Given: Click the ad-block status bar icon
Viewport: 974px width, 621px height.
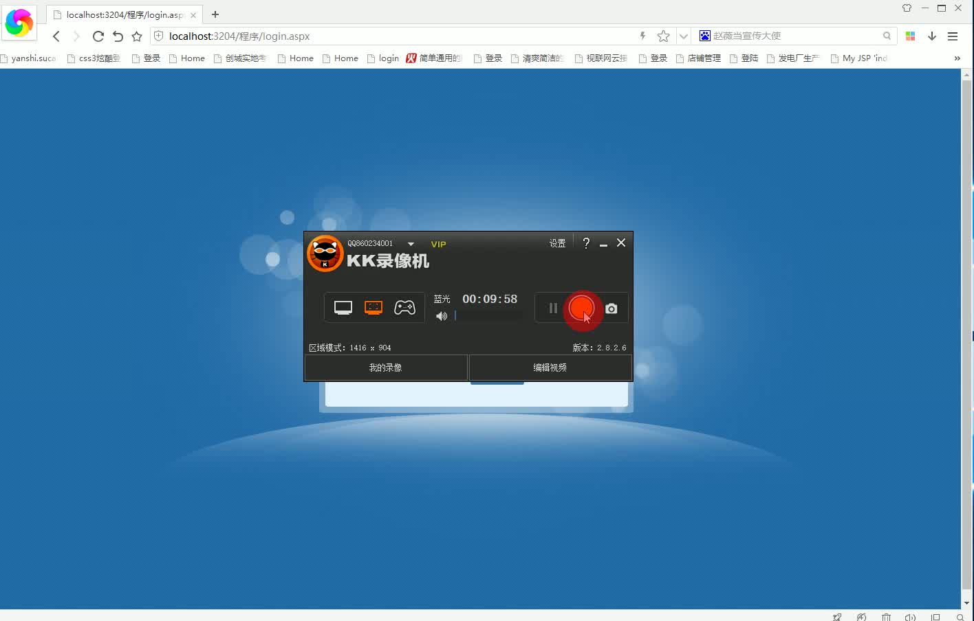Looking at the screenshot, I should pos(862,617).
